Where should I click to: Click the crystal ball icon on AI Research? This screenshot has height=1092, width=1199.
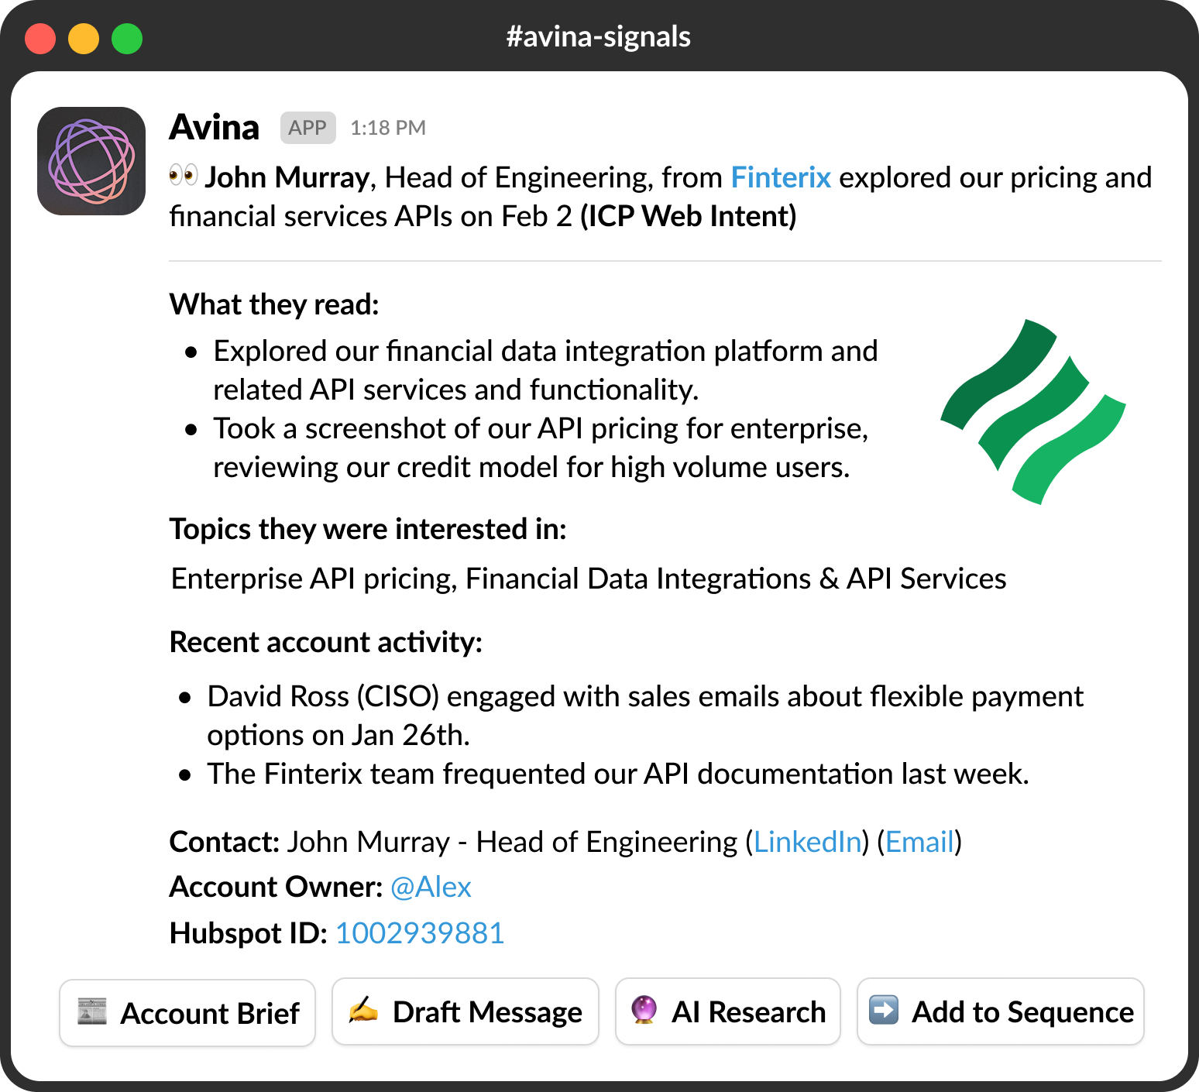644,1011
